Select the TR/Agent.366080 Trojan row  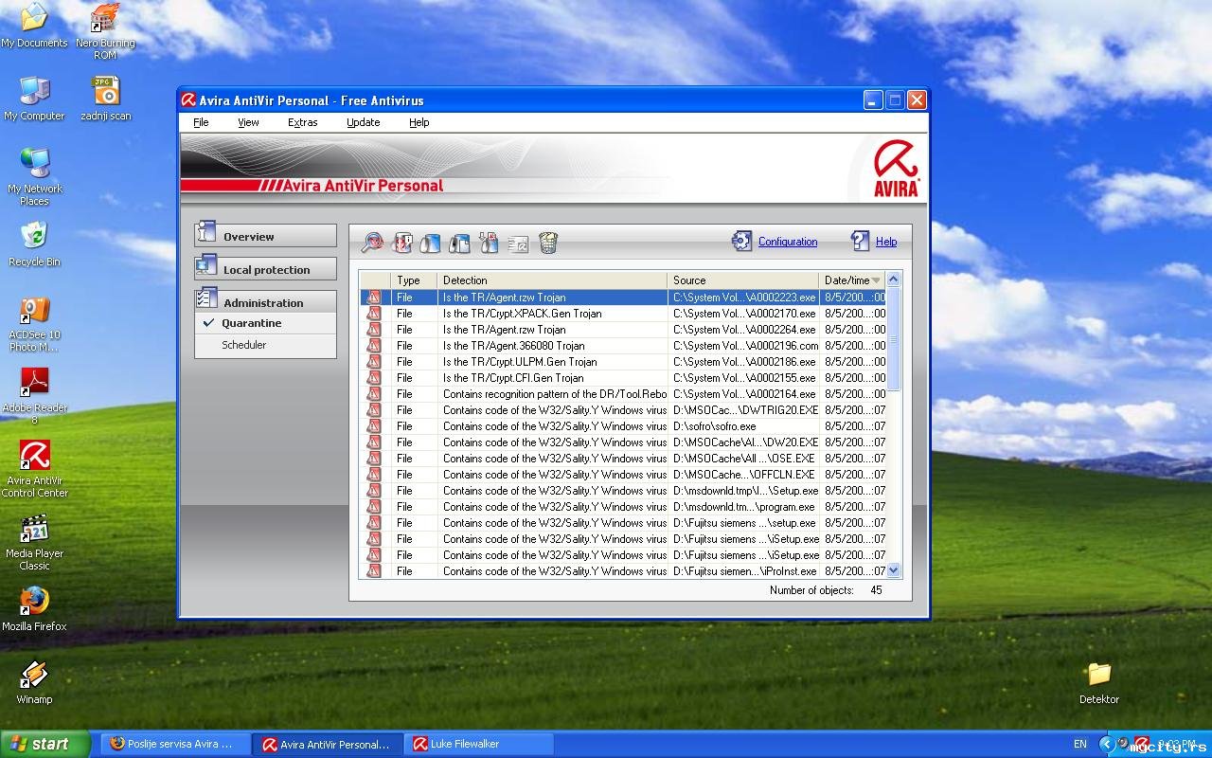(x=622, y=346)
